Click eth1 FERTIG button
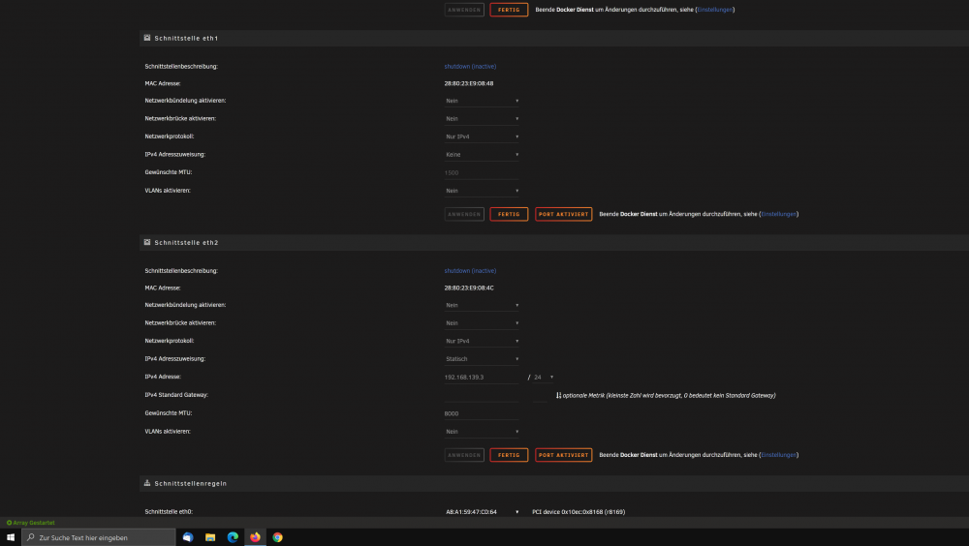Screen dimensions: 969x546 pos(509,214)
